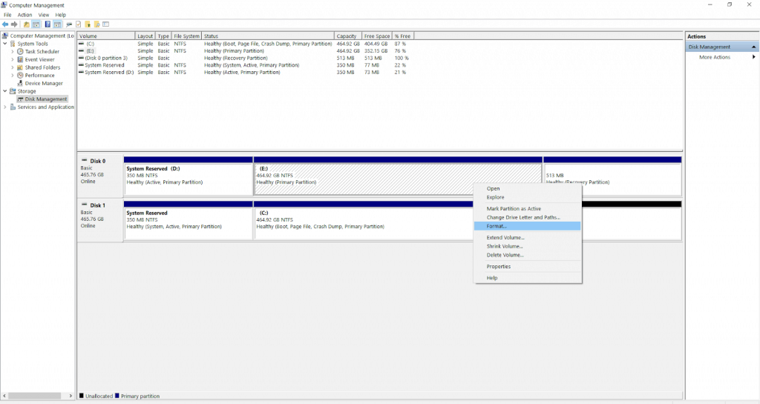The width and height of the screenshot is (760, 404).
Task: Click the Services and Applications icon
Action: (x=13, y=107)
